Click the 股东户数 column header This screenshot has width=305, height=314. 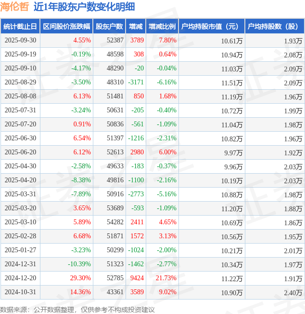click(x=109, y=27)
